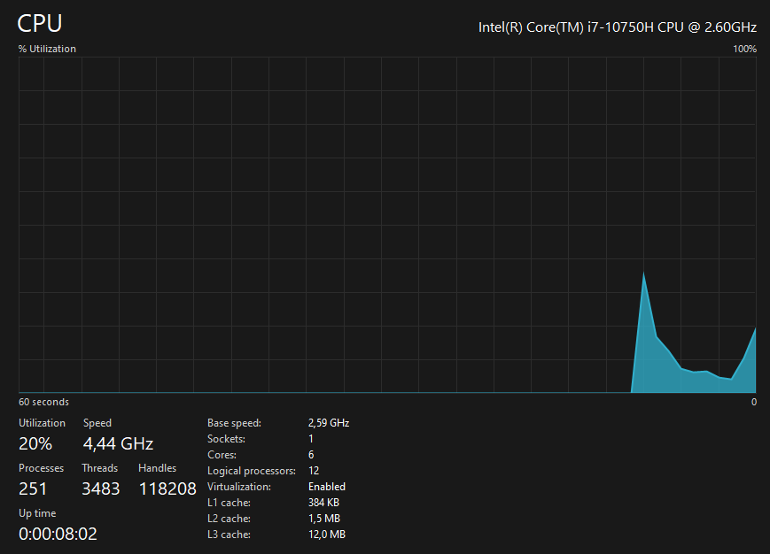Click the % Utilization graph label
Screen dimensions: 770x554
pyautogui.click(x=47, y=49)
